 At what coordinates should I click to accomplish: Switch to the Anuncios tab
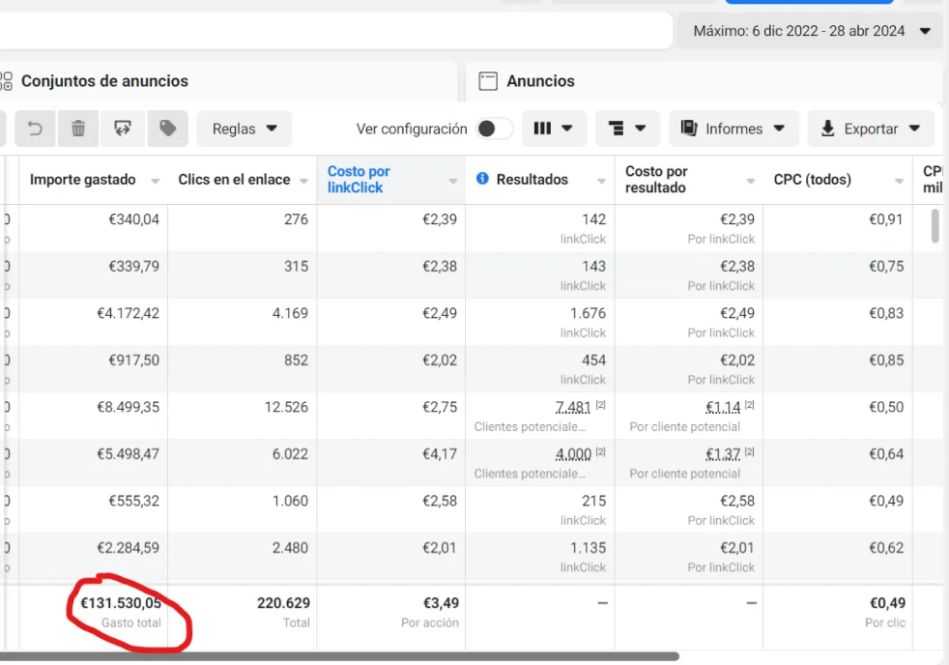click(540, 81)
